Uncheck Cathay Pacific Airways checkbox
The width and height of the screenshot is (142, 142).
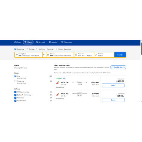coord(15,95)
